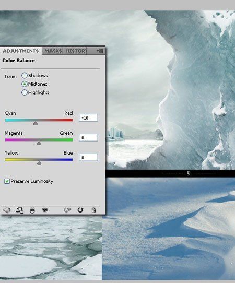235x283 pixels.
Task: Switch panel to expanded view icon
Action: coord(19,210)
